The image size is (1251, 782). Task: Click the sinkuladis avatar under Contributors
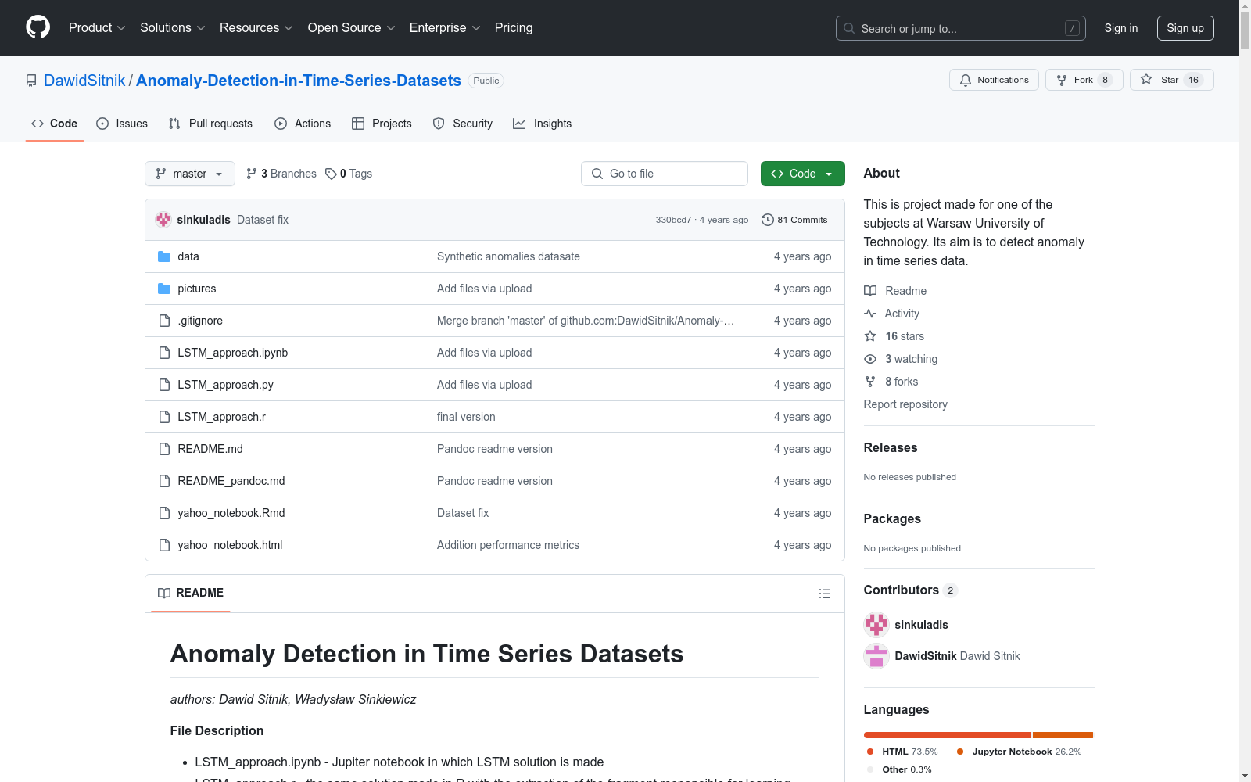(x=876, y=625)
